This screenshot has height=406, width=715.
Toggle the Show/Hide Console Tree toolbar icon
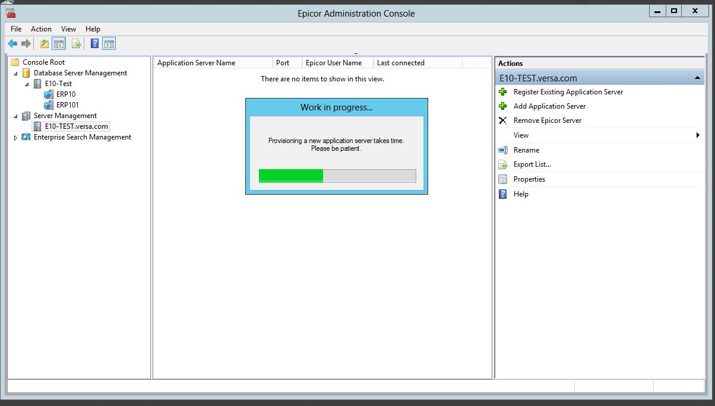tap(58, 43)
